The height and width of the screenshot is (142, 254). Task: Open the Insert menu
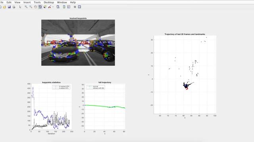[27, 2]
